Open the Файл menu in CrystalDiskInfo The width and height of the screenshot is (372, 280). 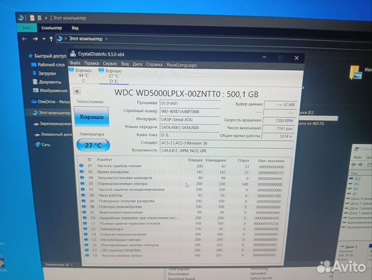pyautogui.click(x=75, y=63)
